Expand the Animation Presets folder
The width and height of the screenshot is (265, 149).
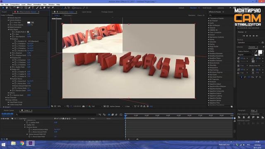209,18
